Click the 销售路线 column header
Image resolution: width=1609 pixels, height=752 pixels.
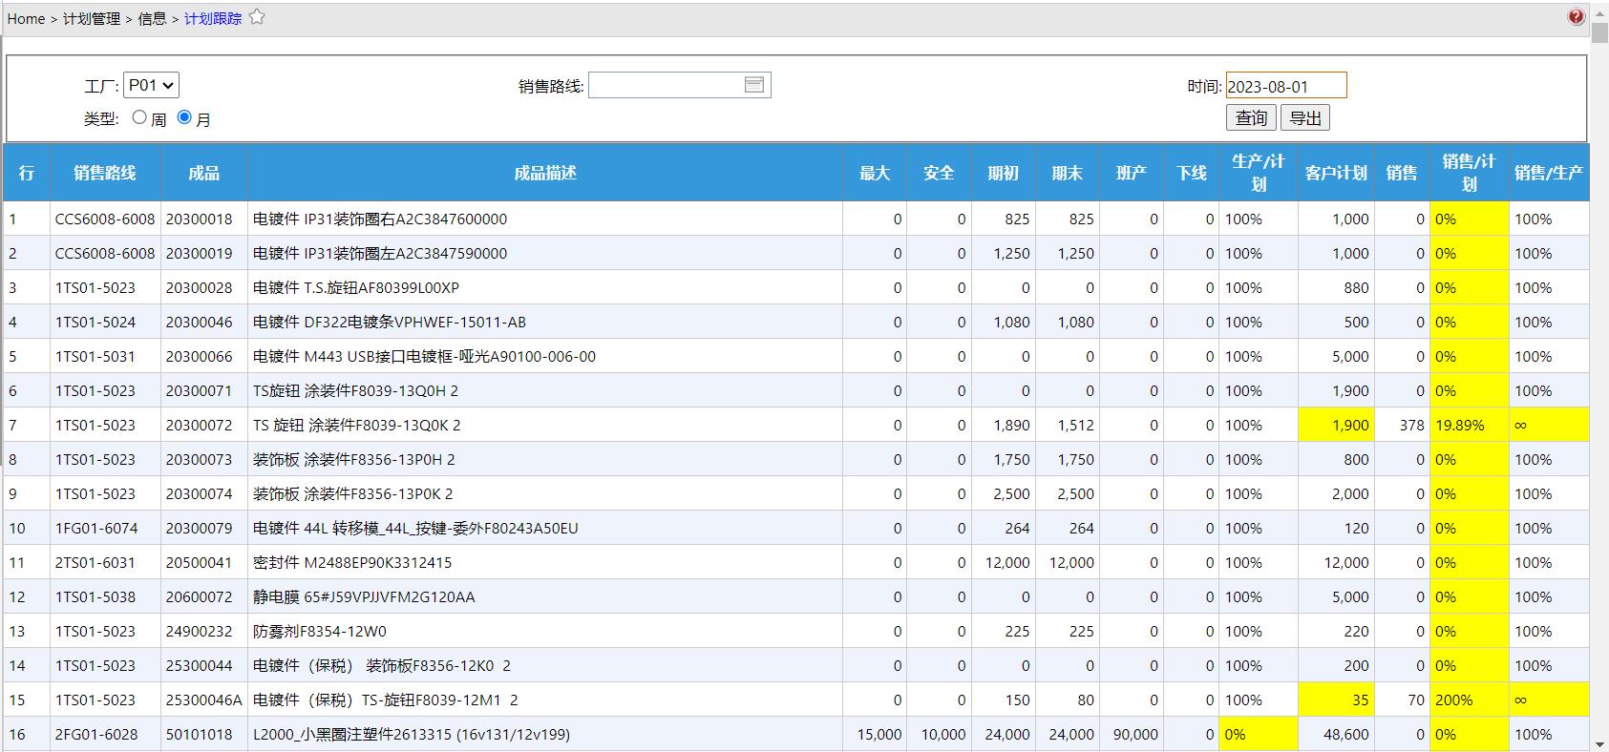coord(105,173)
